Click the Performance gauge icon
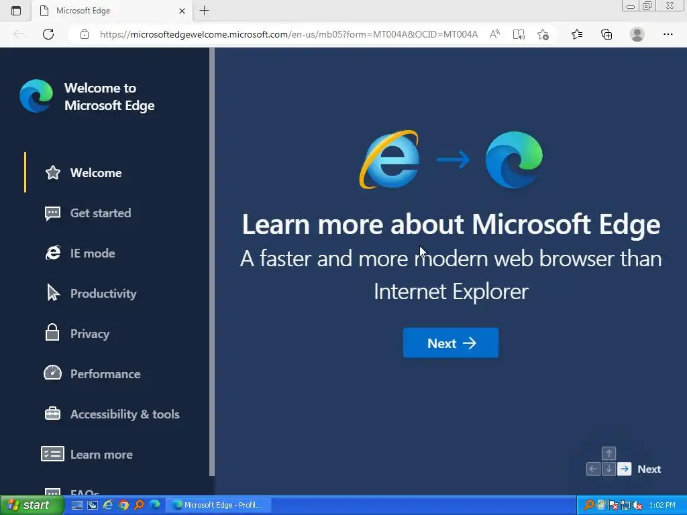Viewport: 687px width, 515px height. tap(52, 373)
